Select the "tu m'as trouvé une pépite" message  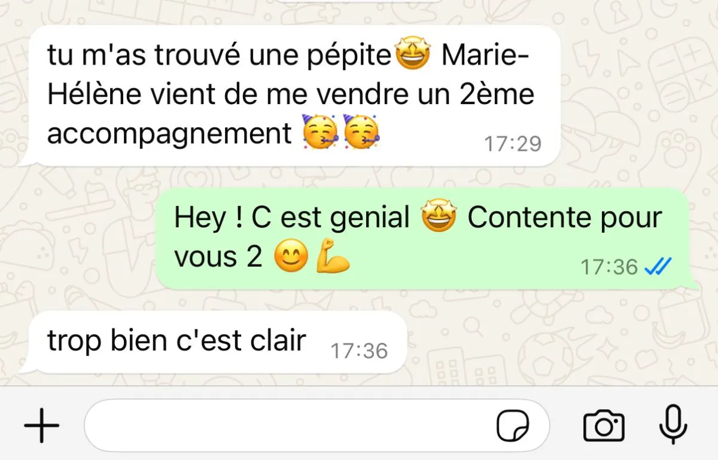coord(294,95)
